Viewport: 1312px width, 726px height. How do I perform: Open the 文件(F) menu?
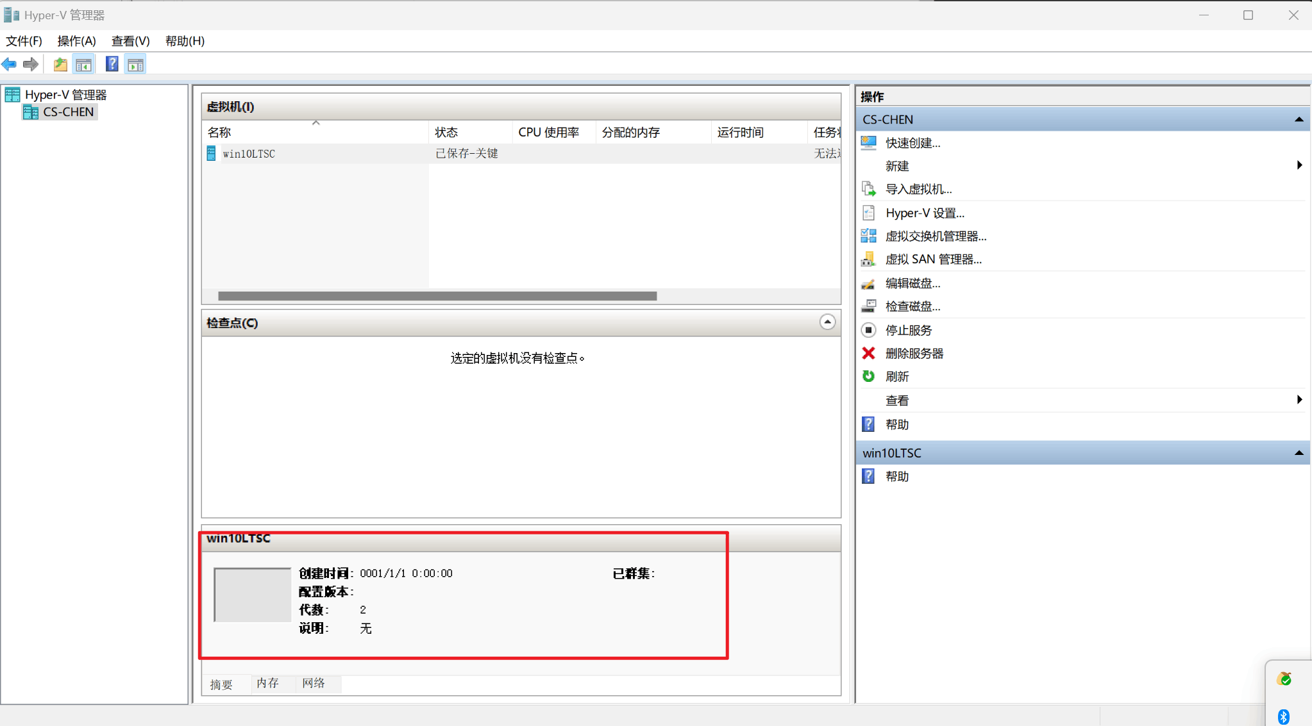pos(24,41)
